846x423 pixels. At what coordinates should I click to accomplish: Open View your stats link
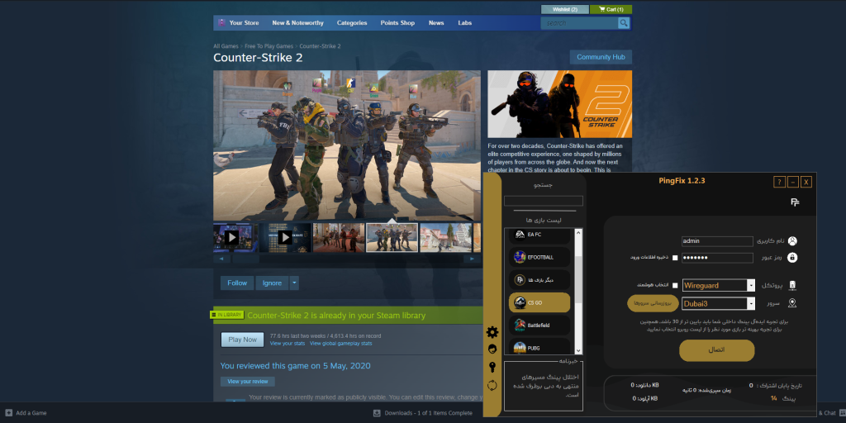[287, 343]
